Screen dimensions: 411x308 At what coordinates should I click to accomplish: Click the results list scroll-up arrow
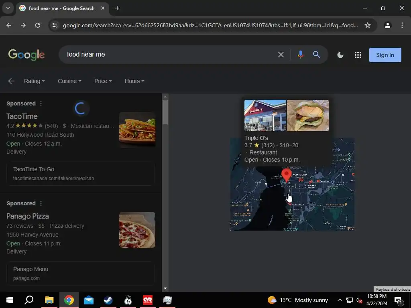pos(165,97)
